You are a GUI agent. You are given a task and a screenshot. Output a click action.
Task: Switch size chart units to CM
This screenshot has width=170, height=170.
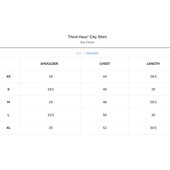(x=79, y=53)
